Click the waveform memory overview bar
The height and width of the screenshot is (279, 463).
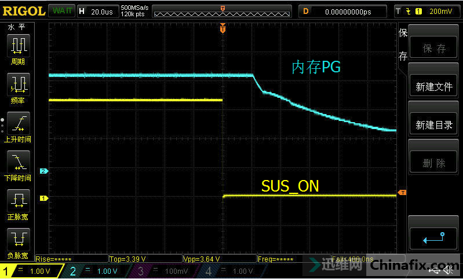click(x=223, y=11)
